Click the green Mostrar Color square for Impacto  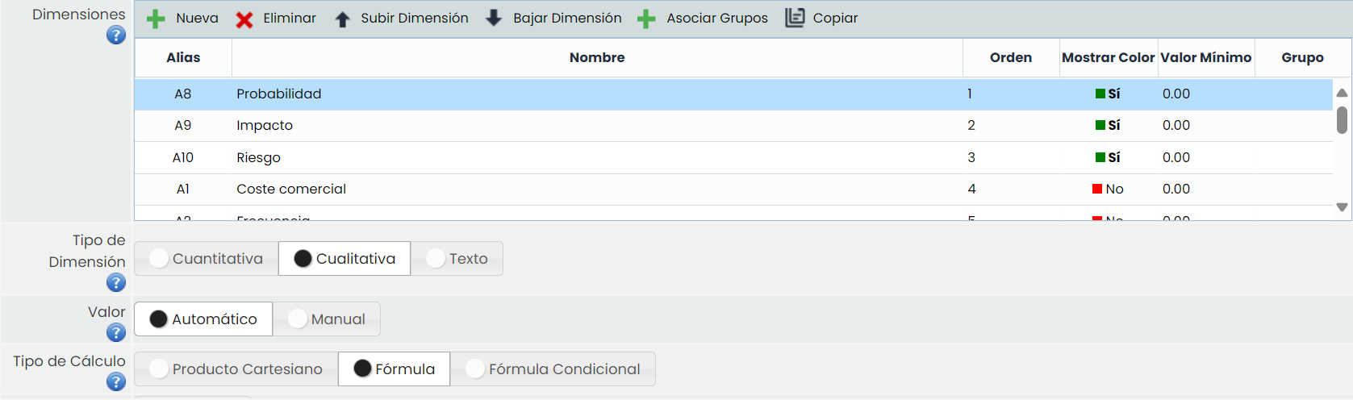coord(1100,125)
